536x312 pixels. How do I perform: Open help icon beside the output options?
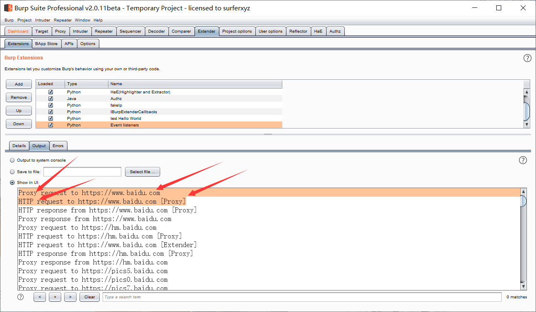point(523,160)
